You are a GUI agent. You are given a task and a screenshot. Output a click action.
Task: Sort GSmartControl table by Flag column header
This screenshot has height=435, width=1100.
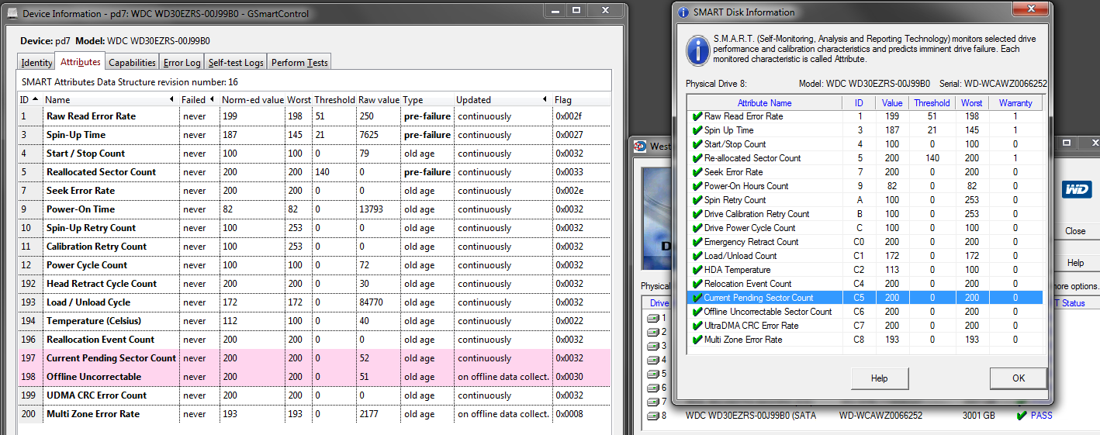[x=582, y=100]
